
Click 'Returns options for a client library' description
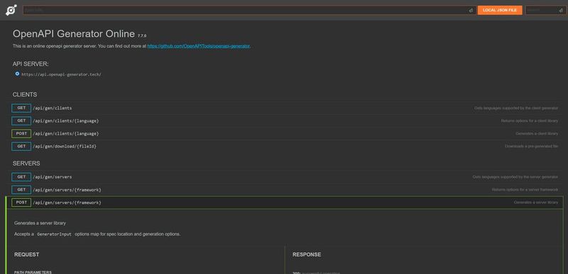point(530,121)
